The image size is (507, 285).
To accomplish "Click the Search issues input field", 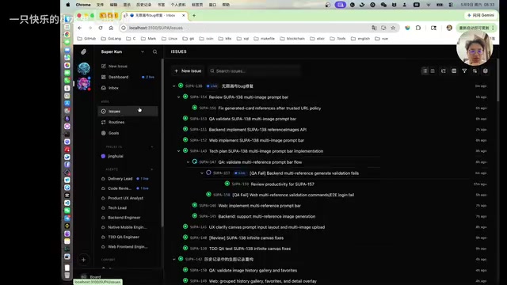I will pyautogui.click(x=254, y=70).
